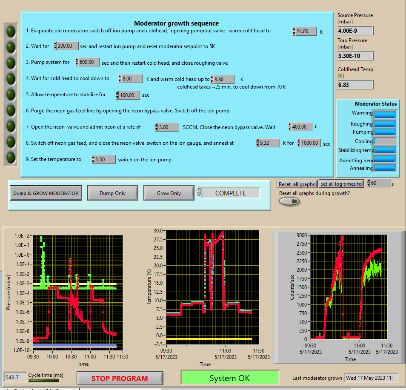The height and width of the screenshot is (390, 406).
Task: Click the LED indicator for step 5
Action: [11, 95]
